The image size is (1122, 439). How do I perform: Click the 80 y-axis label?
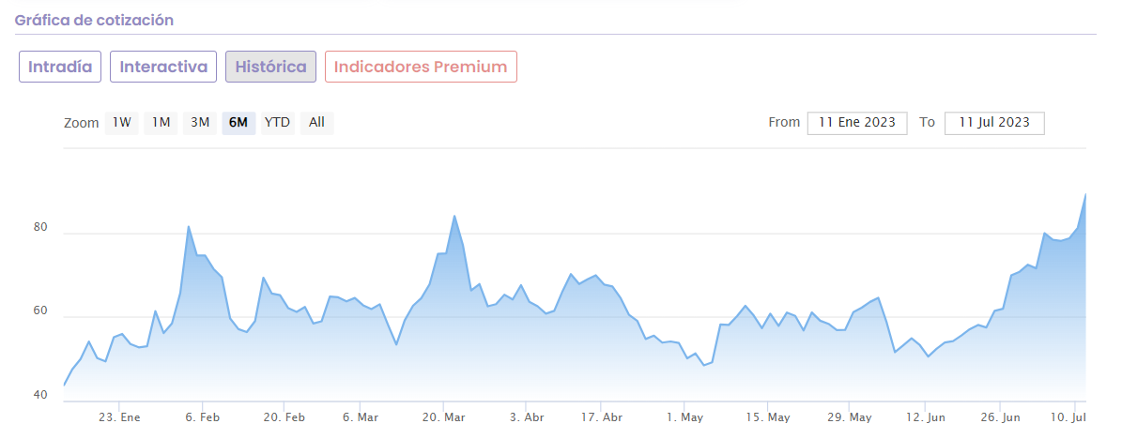(40, 226)
